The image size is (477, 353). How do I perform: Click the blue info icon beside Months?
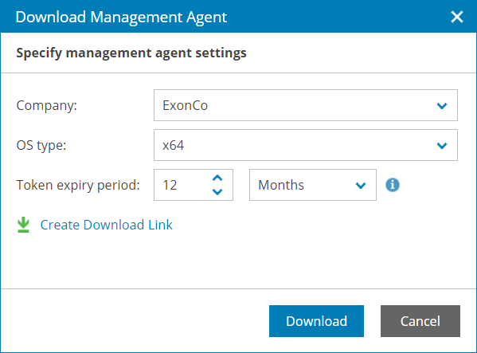pos(393,185)
